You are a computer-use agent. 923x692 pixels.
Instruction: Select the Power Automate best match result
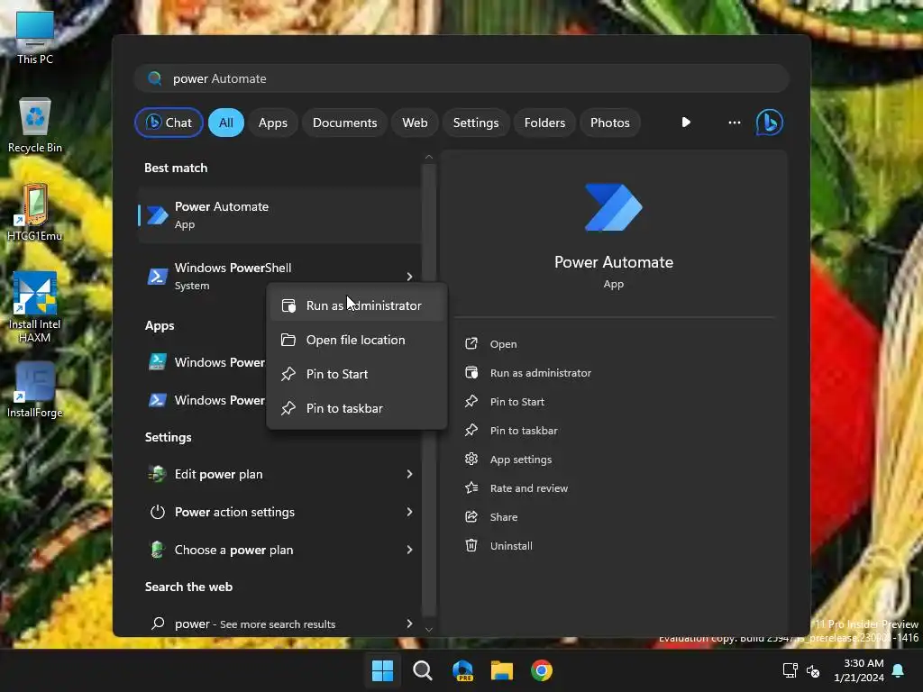click(279, 214)
